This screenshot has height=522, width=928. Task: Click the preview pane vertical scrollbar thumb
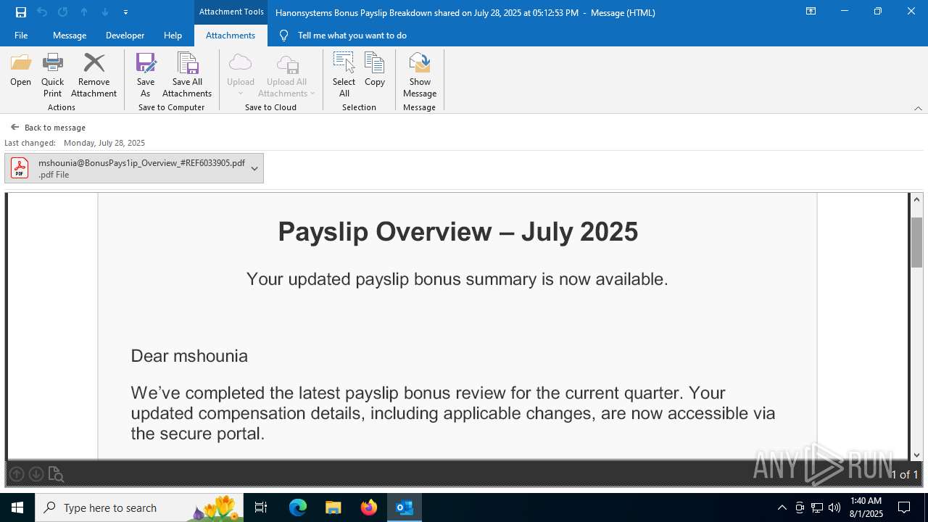tap(916, 242)
